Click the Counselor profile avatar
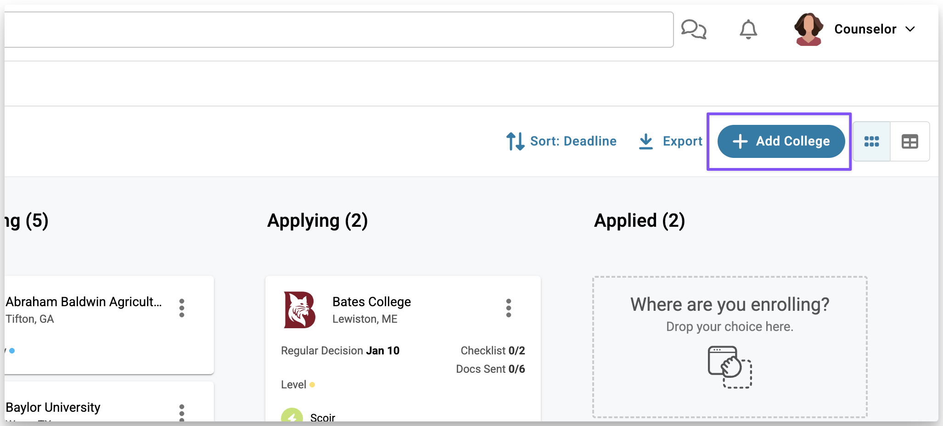Screen dimensions: 943x426 tap(808, 29)
